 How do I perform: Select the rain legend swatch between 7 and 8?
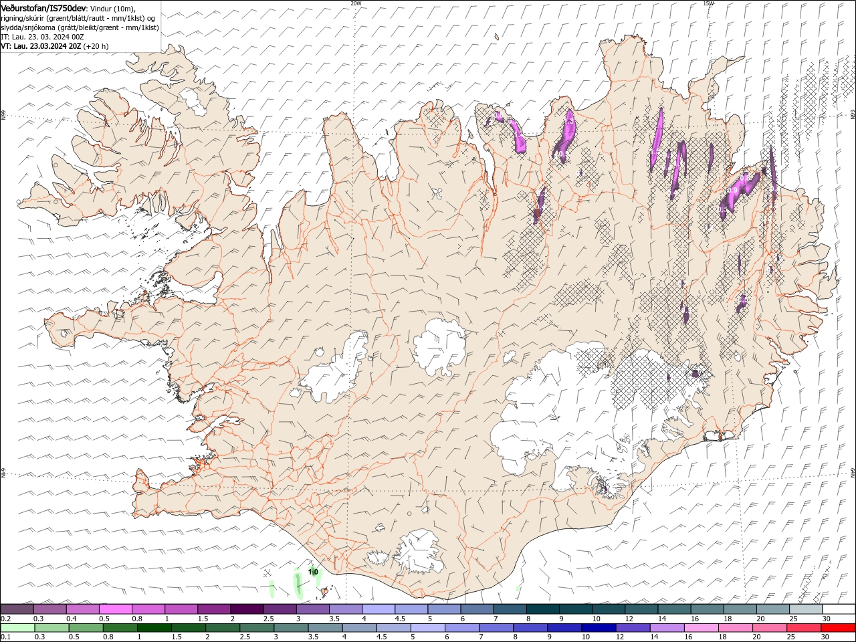point(496,628)
